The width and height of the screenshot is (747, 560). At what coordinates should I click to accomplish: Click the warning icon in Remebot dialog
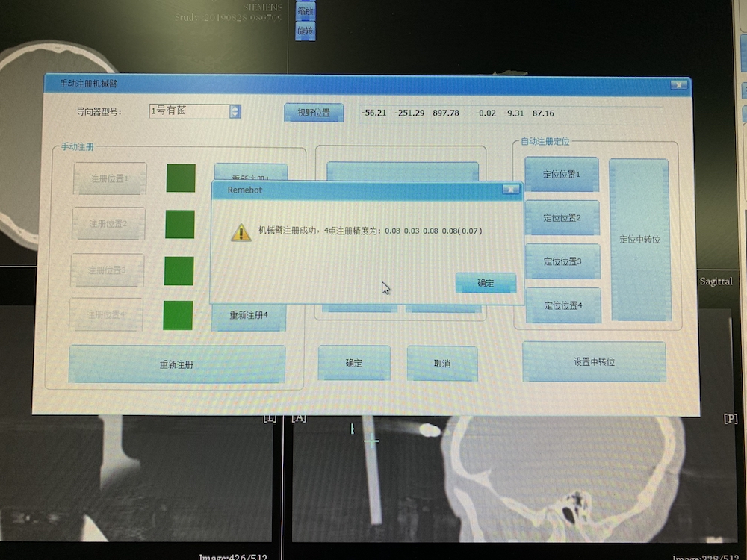[241, 232]
